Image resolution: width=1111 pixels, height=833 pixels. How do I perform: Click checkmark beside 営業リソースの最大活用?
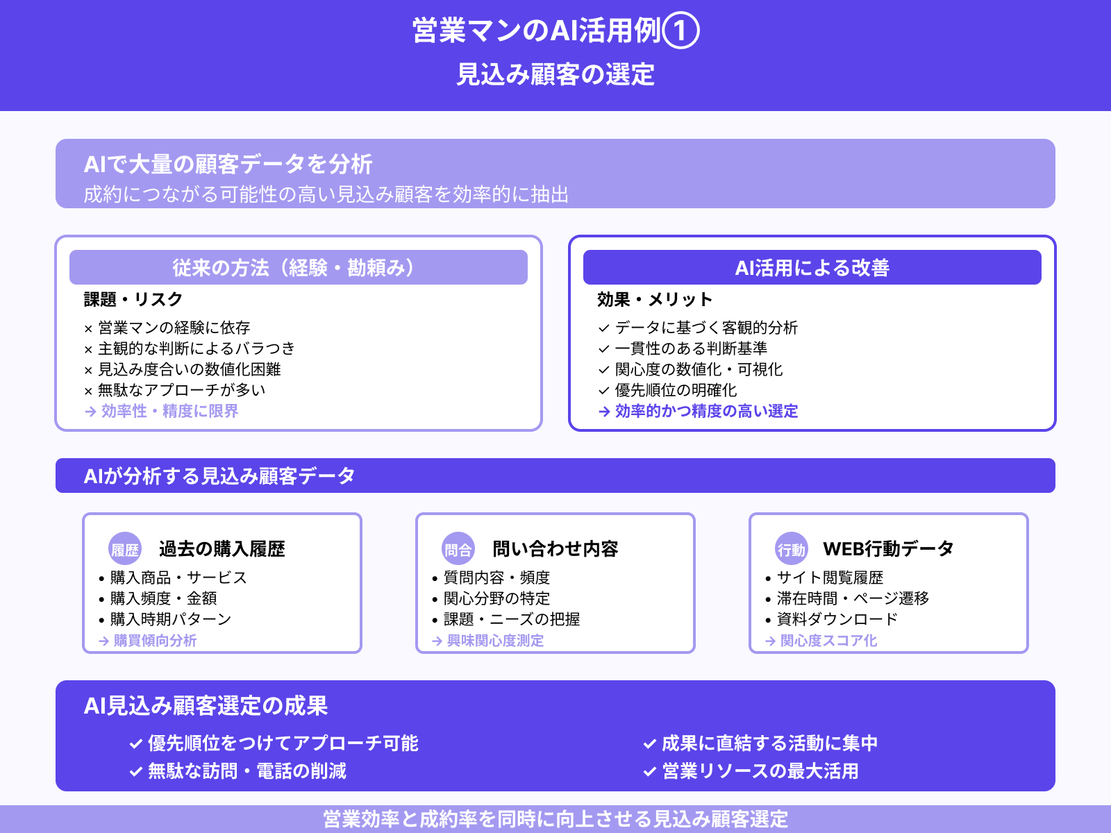click(650, 772)
